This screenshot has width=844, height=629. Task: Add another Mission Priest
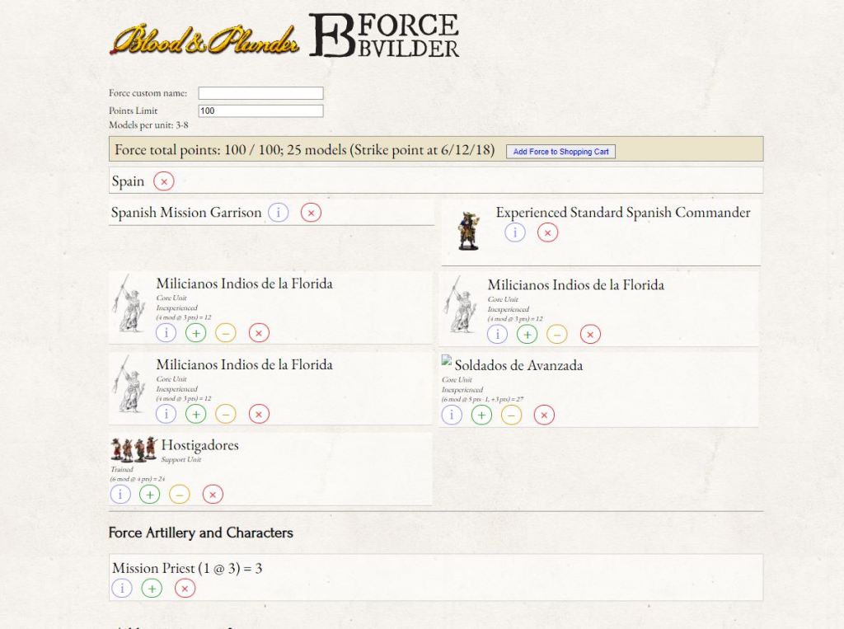(x=152, y=589)
